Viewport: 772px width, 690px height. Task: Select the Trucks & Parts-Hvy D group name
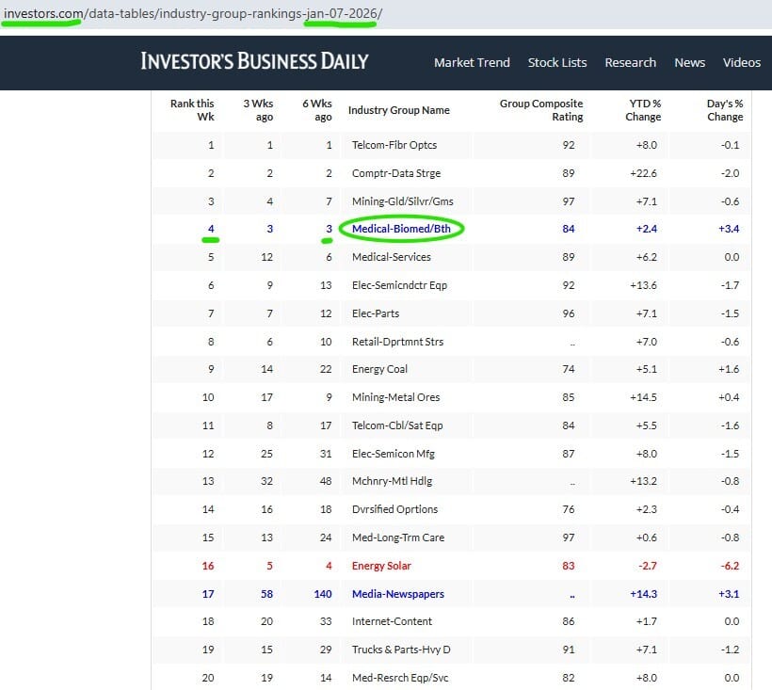401,650
